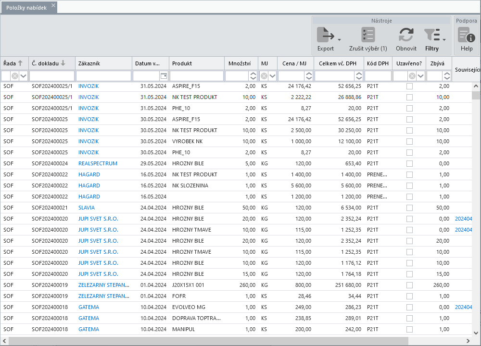Open the Export dropdown arrow
Image resolution: width=481 pixels, height=346 pixels.
point(339,40)
